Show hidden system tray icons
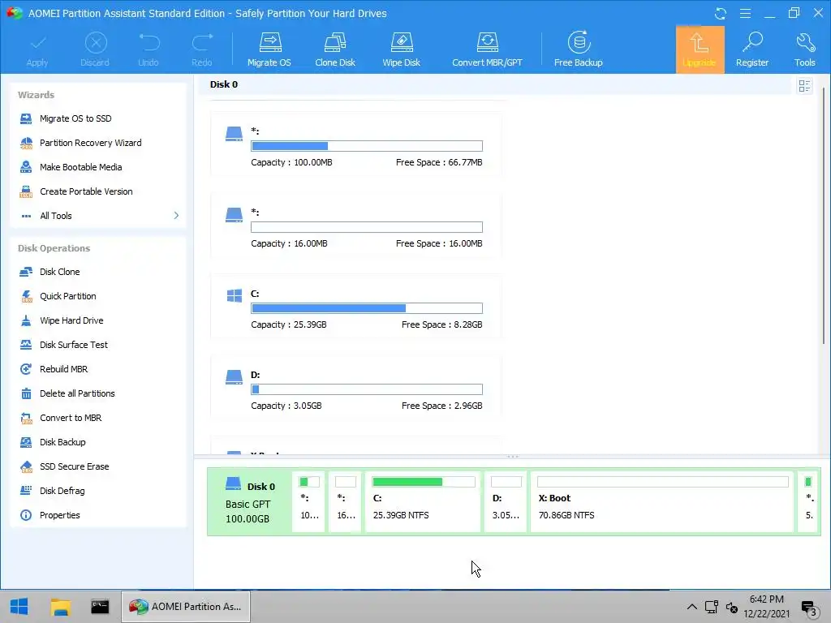Viewport: 831px width, 623px height. pyautogui.click(x=691, y=607)
